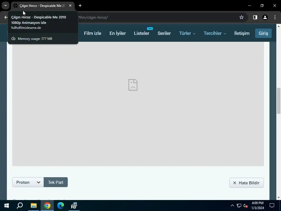The width and height of the screenshot is (281, 211).
Task: Go to the En İyiler page
Action: (117, 33)
